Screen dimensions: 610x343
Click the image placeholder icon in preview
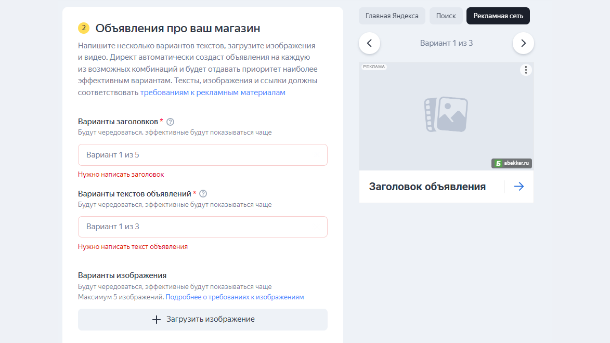[x=446, y=114]
